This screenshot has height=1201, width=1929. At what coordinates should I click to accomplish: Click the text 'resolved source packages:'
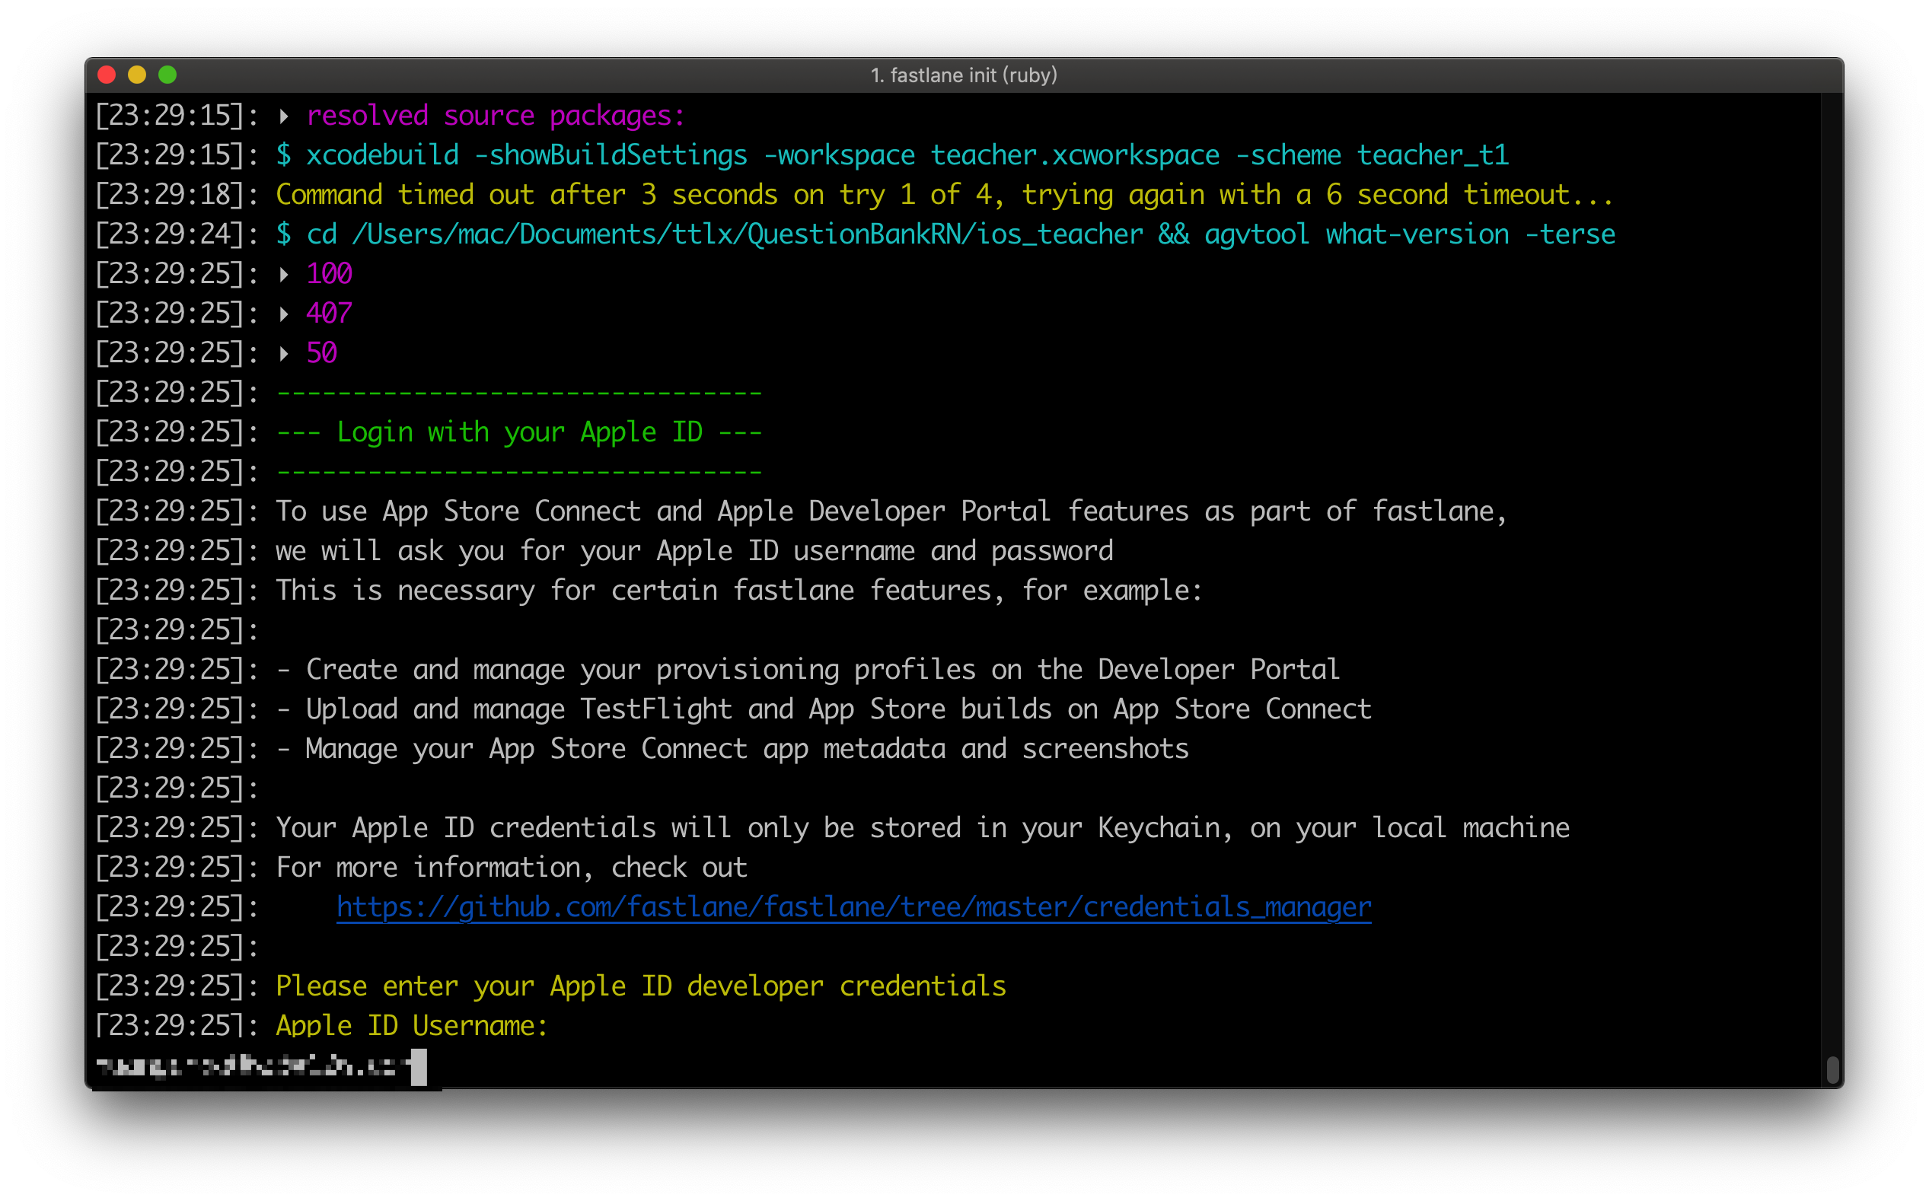click(x=496, y=116)
